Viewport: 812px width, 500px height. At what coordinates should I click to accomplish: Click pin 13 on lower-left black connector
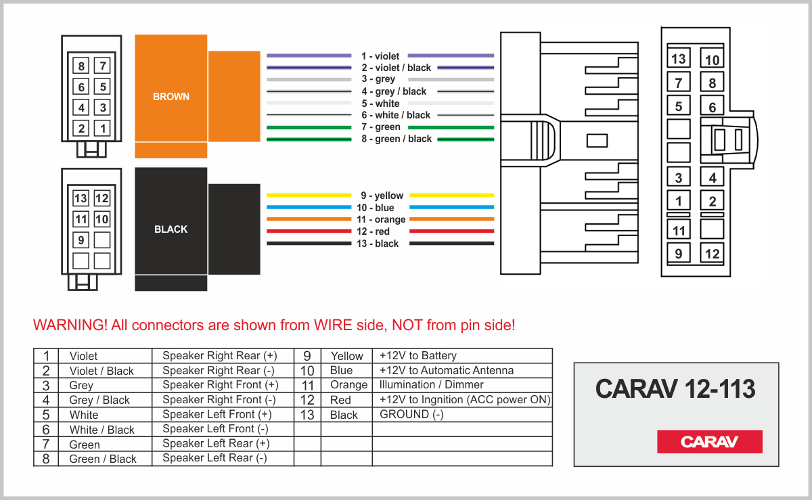point(81,198)
